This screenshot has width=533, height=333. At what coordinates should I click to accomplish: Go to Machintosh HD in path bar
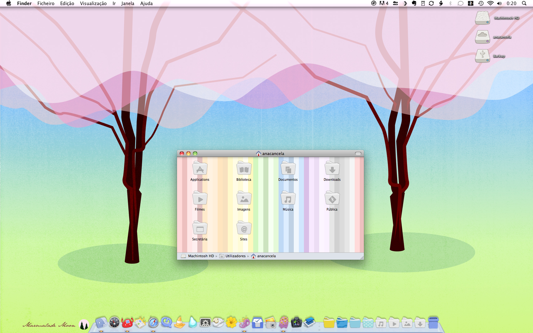(x=197, y=256)
